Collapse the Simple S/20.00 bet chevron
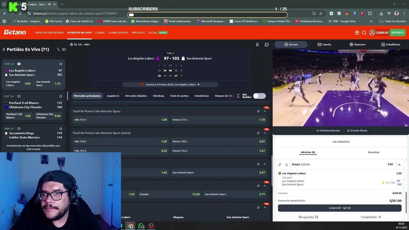Image resolution: width=409 pixels, height=230 pixels. pyautogui.click(x=399, y=165)
